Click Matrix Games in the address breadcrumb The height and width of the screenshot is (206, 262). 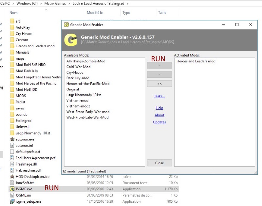(x=55, y=4)
